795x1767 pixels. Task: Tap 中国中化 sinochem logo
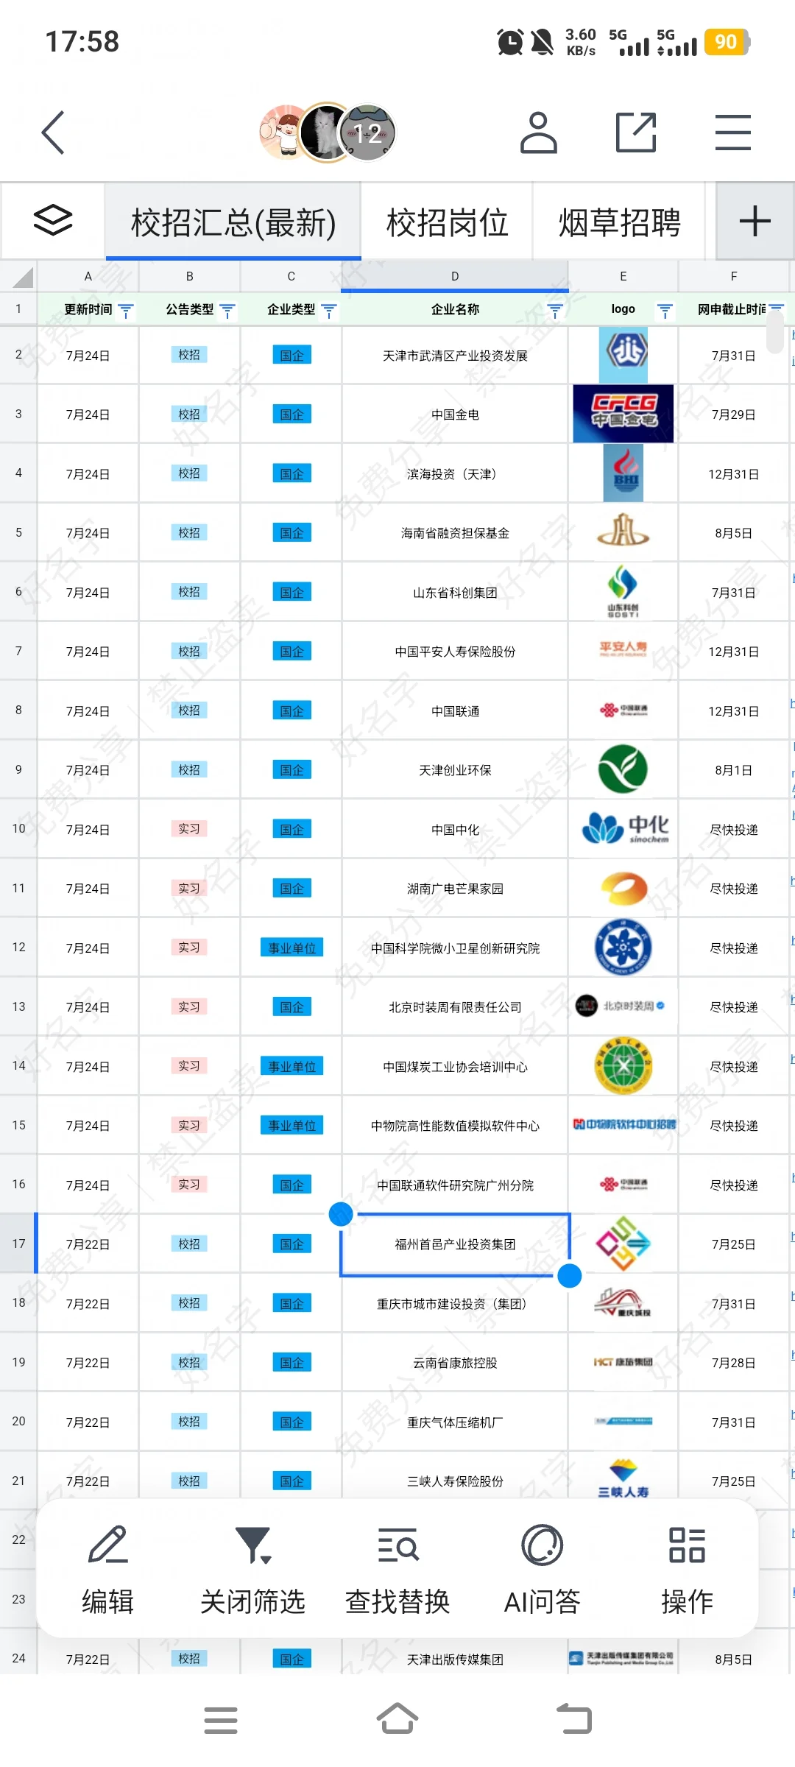(625, 828)
